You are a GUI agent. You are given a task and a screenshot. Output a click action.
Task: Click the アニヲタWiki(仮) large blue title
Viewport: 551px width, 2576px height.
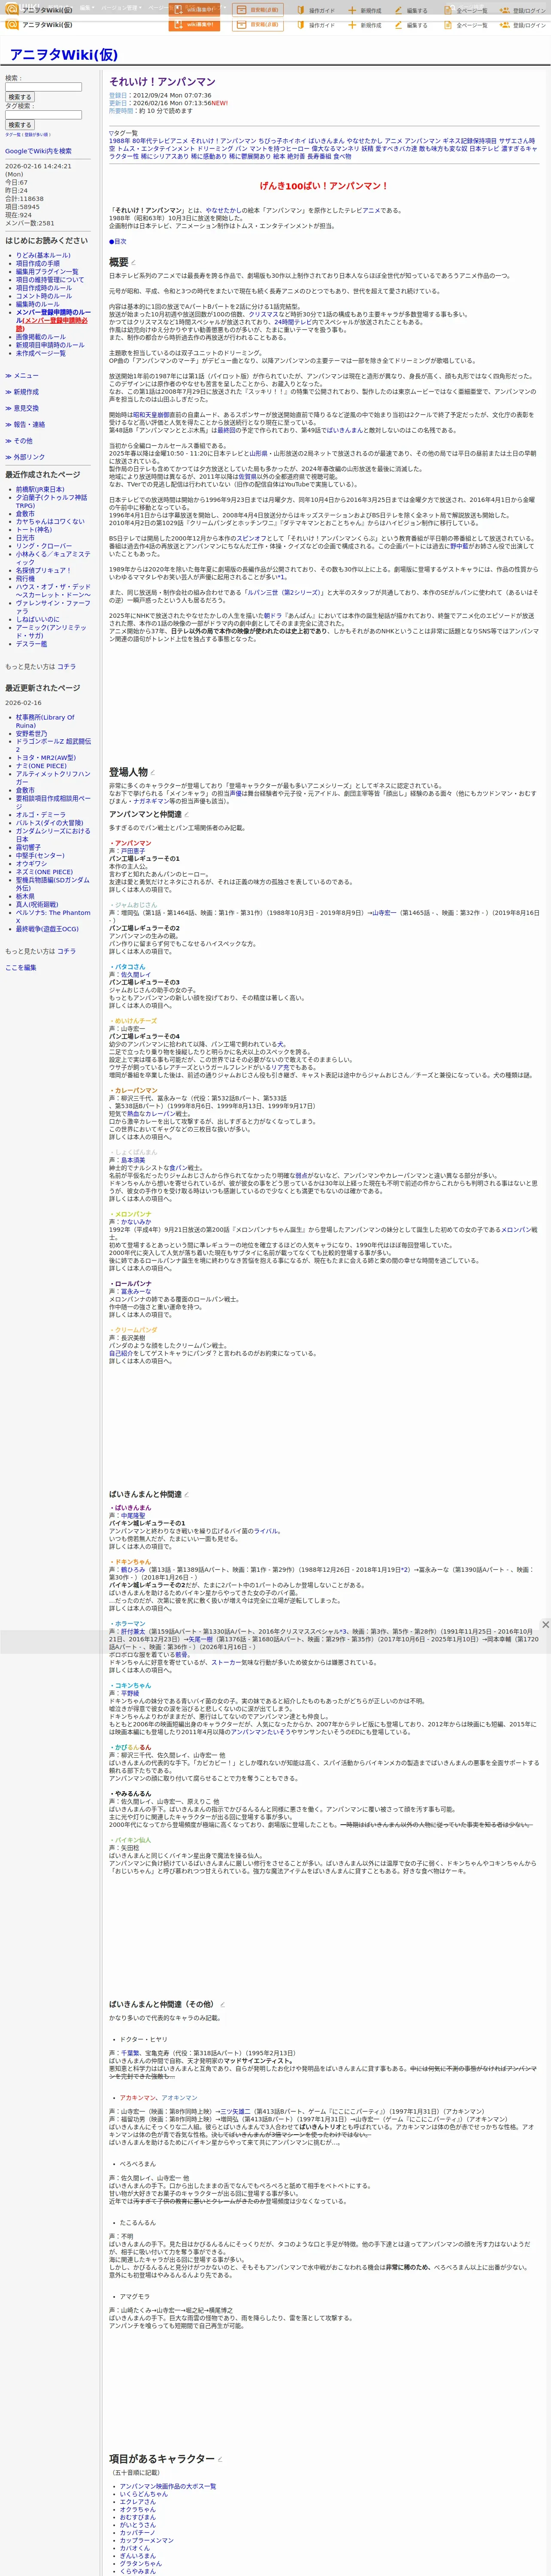pyautogui.click(x=63, y=54)
